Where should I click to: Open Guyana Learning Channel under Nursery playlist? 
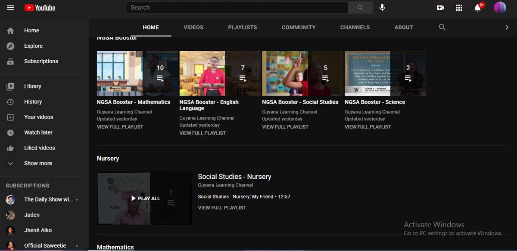pyautogui.click(x=226, y=185)
